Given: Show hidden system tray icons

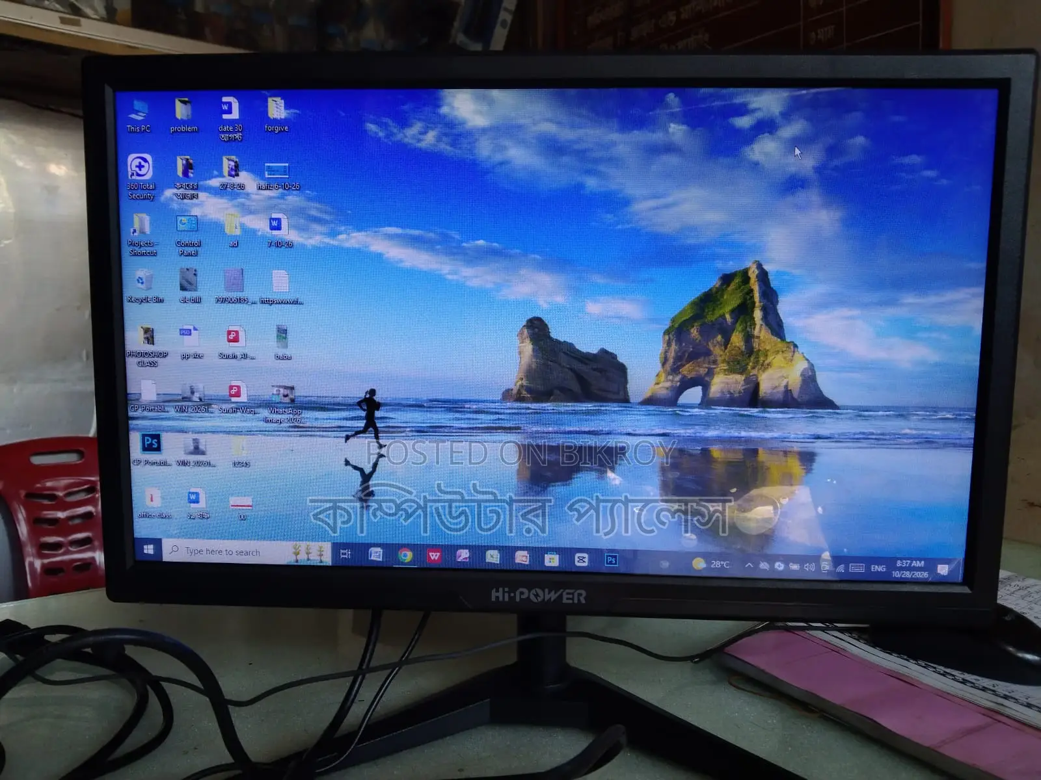Looking at the screenshot, I should (749, 565).
